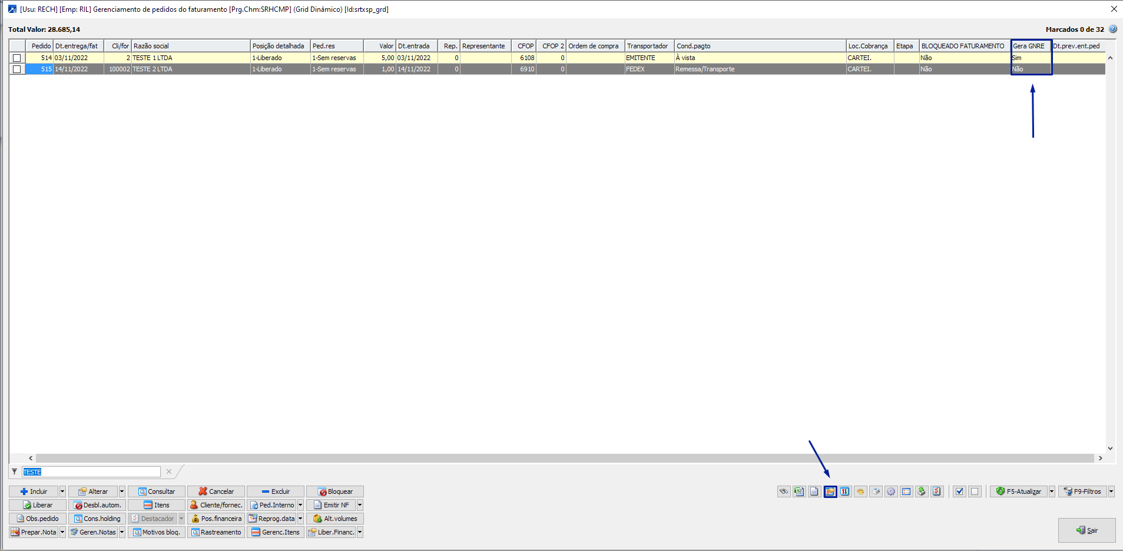Open the Ped.Interno dropdown arrow
Screen dimensions: 1123x551
tap(300, 505)
